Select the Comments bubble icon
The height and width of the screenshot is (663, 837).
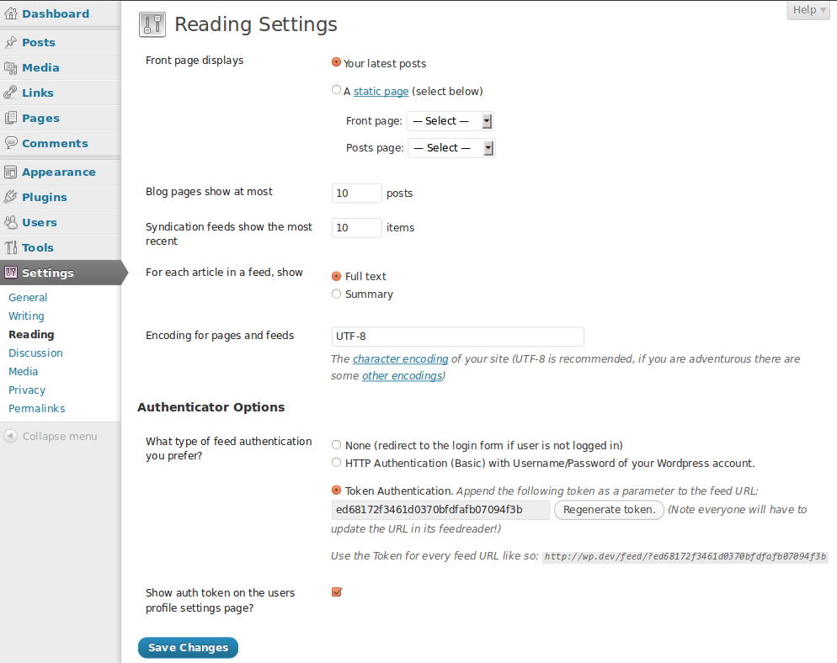tap(12, 143)
